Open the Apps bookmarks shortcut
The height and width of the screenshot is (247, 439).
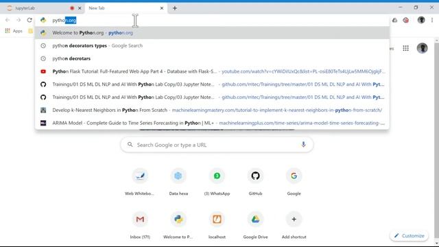(14, 31)
